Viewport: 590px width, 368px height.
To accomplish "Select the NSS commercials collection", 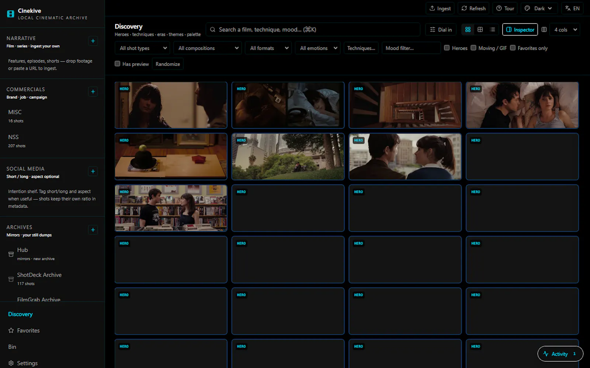I will coord(52,141).
